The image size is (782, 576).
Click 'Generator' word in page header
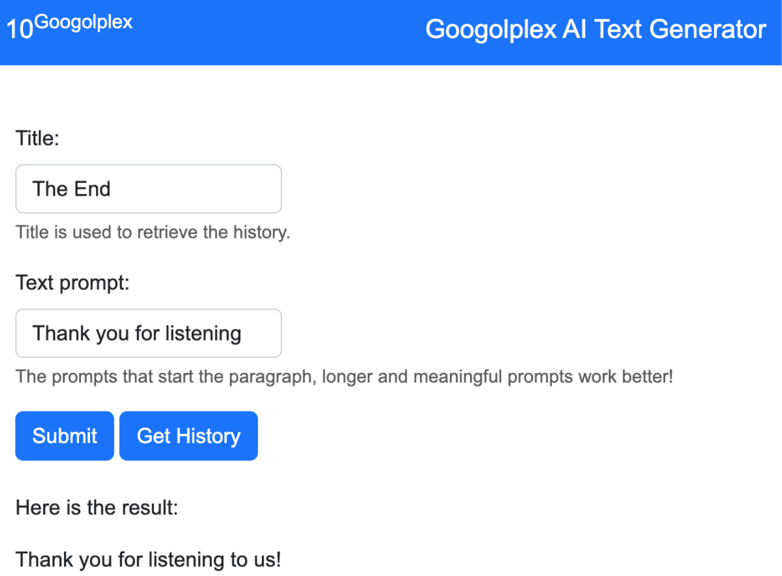[707, 29]
